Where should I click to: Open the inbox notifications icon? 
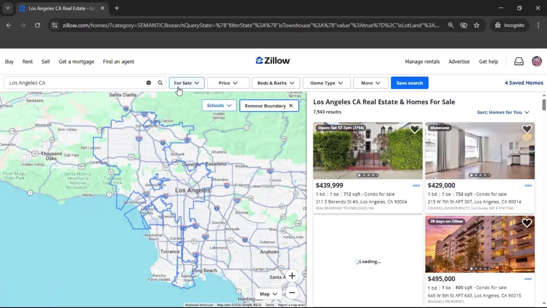519,61
